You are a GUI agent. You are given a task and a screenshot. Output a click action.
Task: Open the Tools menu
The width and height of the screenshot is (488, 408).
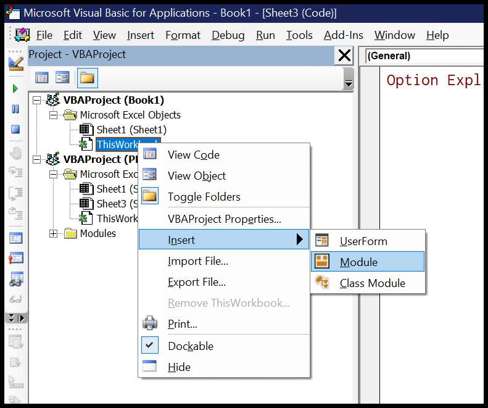(299, 35)
